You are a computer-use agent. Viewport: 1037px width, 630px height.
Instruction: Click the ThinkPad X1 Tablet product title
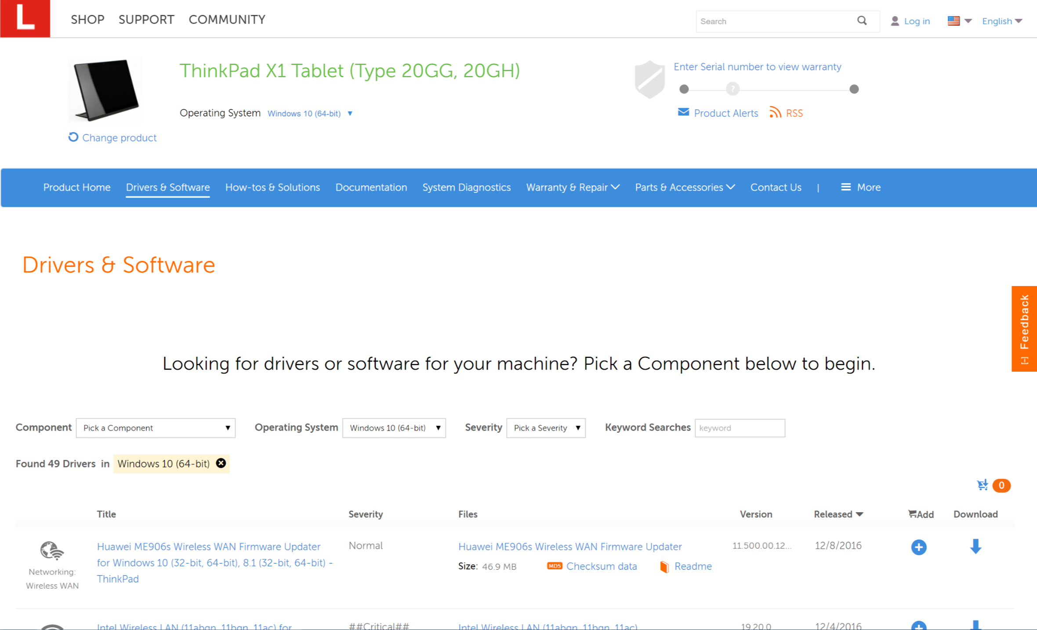(350, 71)
